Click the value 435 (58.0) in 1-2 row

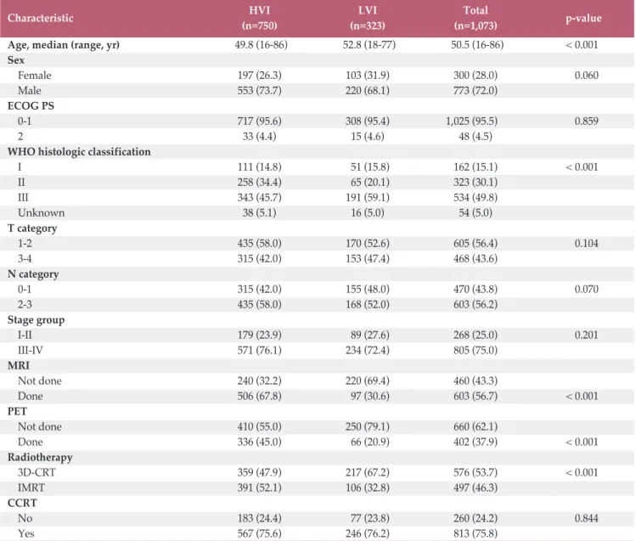point(260,244)
